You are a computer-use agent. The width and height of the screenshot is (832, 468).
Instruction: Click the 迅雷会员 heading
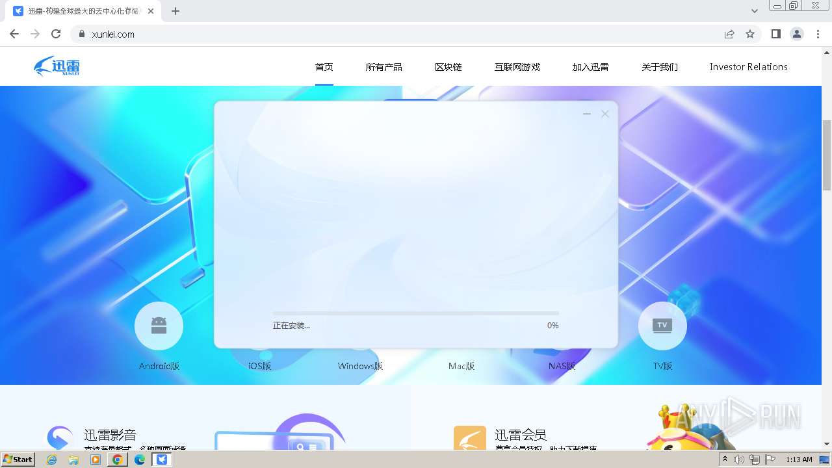pos(521,435)
